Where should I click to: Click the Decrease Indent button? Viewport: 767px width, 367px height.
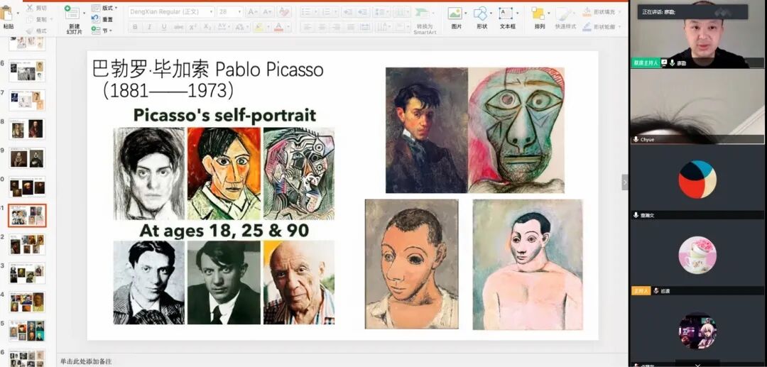coord(348,12)
